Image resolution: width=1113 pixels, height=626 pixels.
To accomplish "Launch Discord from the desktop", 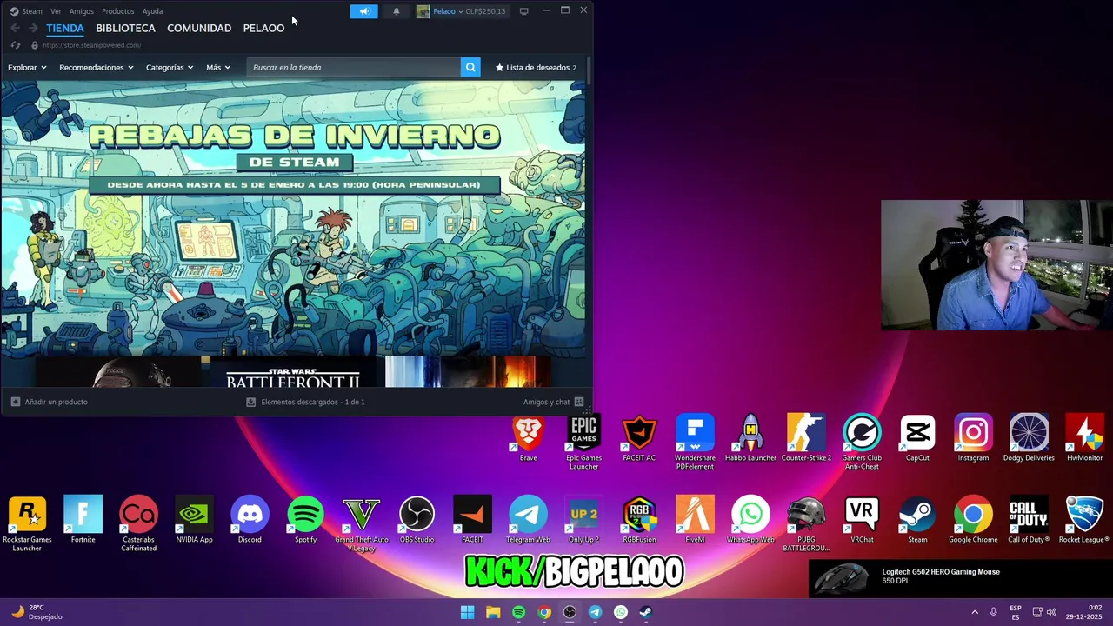I will click(250, 520).
